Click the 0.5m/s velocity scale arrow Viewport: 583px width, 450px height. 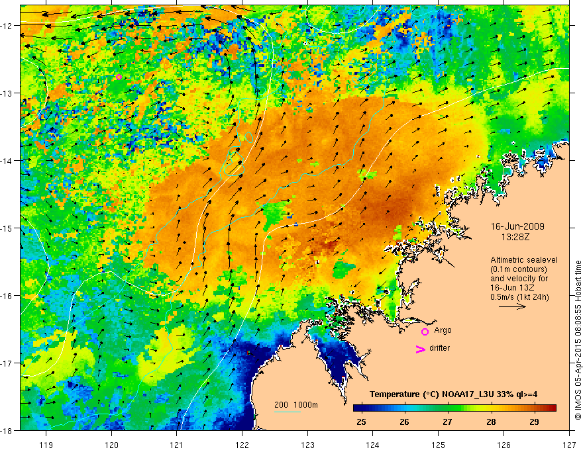(512, 306)
